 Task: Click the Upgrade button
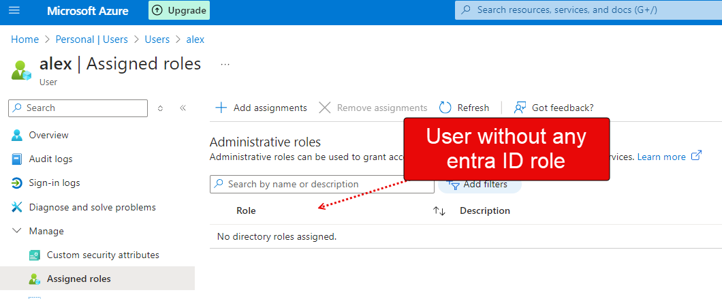(178, 11)
